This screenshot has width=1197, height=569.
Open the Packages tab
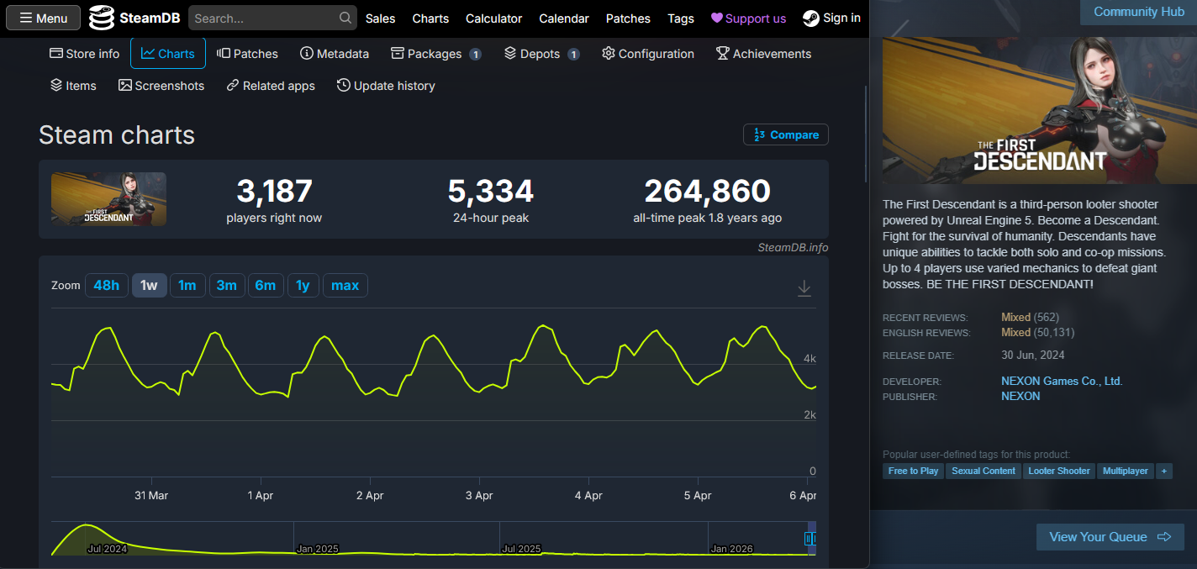tap(436, 54)
